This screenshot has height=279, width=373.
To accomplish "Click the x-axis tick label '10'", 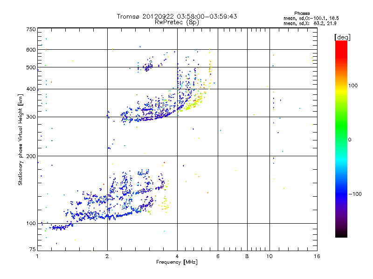I will point(269,256).
